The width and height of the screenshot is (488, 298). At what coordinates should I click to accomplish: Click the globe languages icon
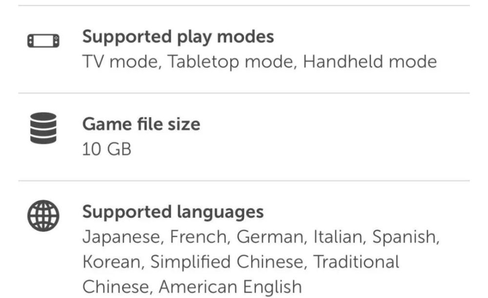coord(43,215)
